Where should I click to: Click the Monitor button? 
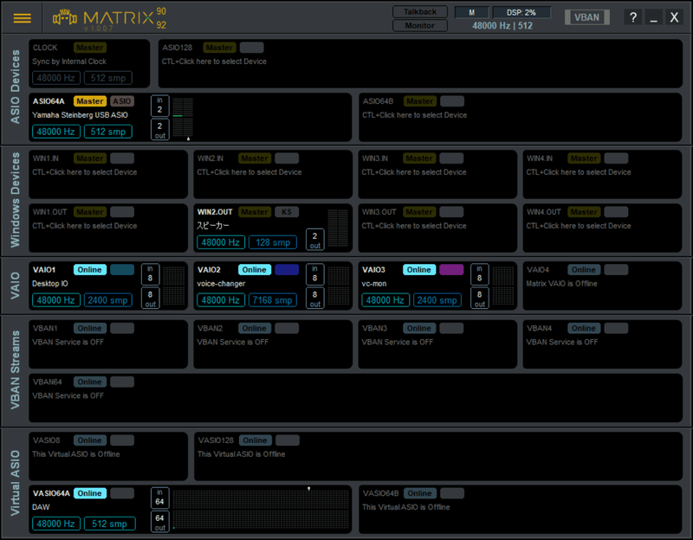click(x=420, y=26)
